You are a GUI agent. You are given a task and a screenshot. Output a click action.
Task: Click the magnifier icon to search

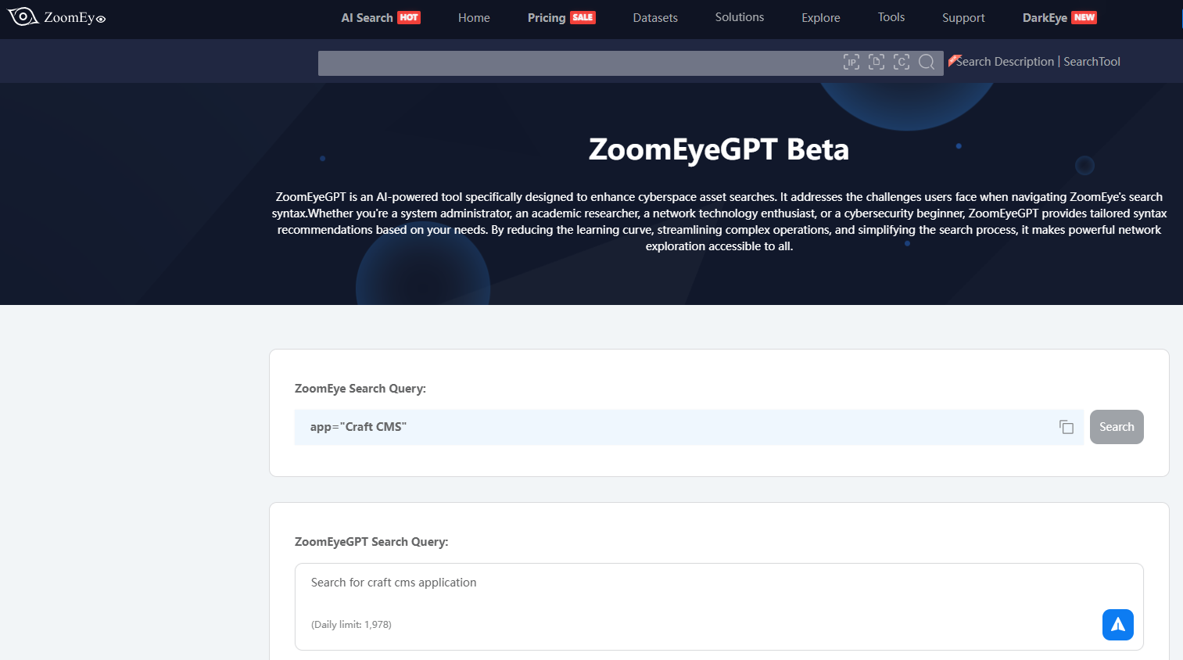click(927, 63)
